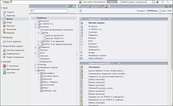Screen dimensions: 173x106
Task: Click the clear cache icon
Action: 166,7
